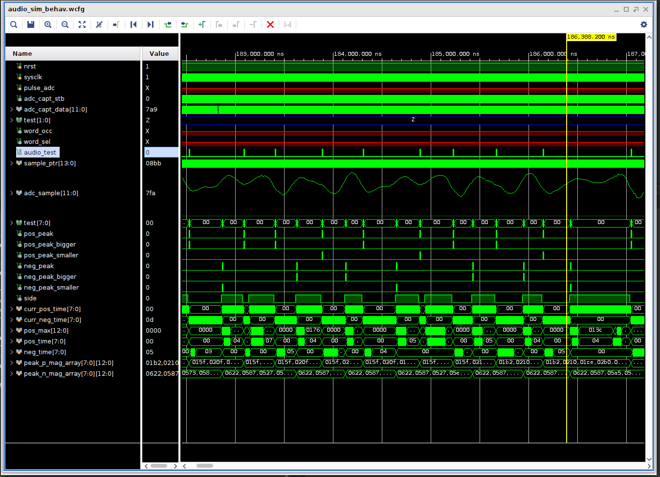Jump to the next signal transition
This screenshot has height=477, width=660.
[x=150, y=24]
